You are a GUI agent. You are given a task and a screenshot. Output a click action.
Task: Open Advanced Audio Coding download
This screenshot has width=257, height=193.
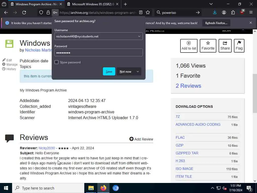pyautogui.click(x=198, y=124)
